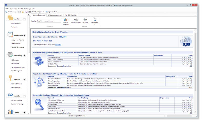
Task: Select the HTML-Code-Validierung row
Action: (x=120, y=100)
